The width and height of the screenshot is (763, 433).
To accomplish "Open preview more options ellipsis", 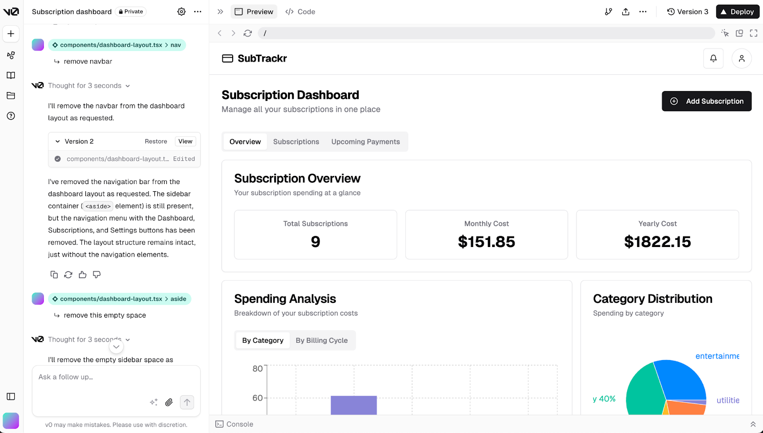I will pyautogui.click(x=643, y=11).
